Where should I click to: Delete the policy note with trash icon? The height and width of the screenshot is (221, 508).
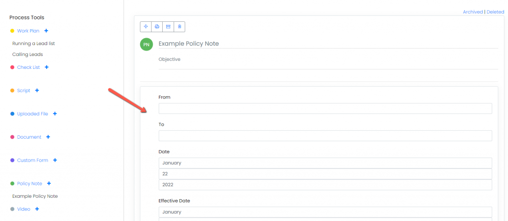click(x=180, y=27)
